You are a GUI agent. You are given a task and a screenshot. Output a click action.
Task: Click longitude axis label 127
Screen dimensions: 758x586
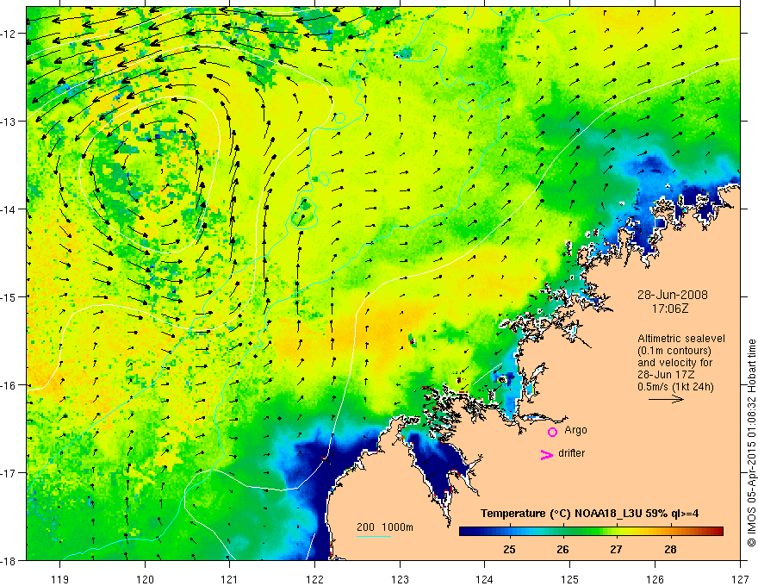[740, 579]
